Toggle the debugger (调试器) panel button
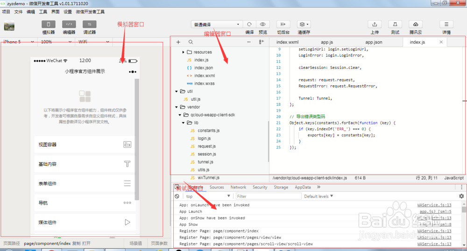Screen dimensions: 467x251 coord(89,24)
